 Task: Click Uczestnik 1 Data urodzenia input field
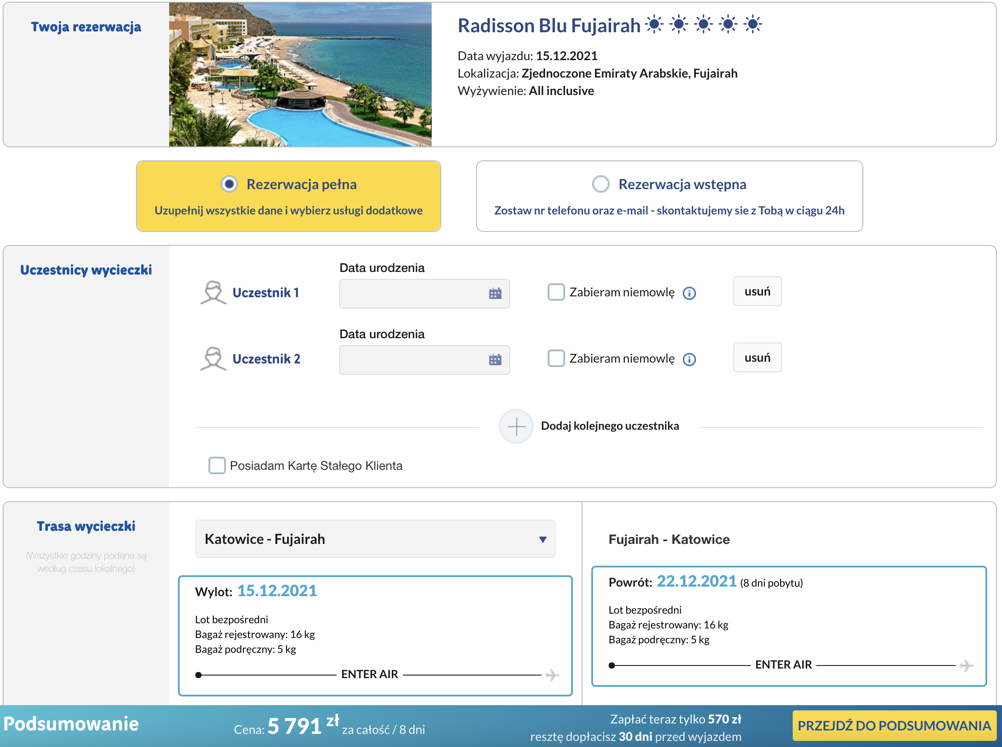pos(412,294)
